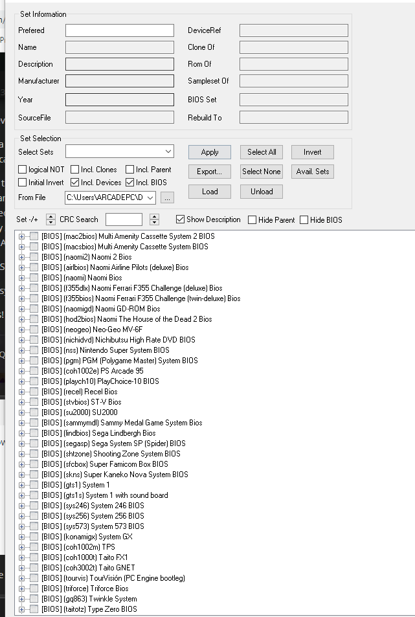415x617 pixels.
Task: Toggle Show Description checkbox
Action: (x=180, y=219)
